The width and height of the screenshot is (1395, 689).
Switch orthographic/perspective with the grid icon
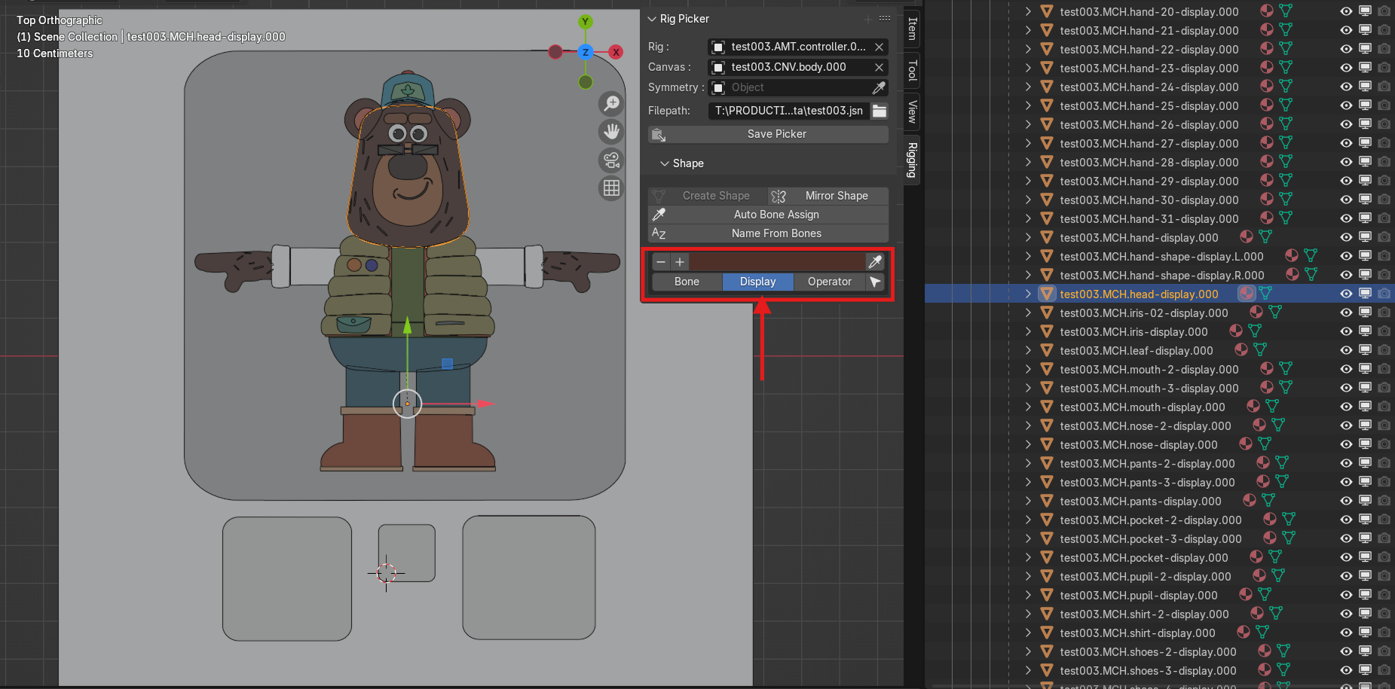[x=611, y=188]
